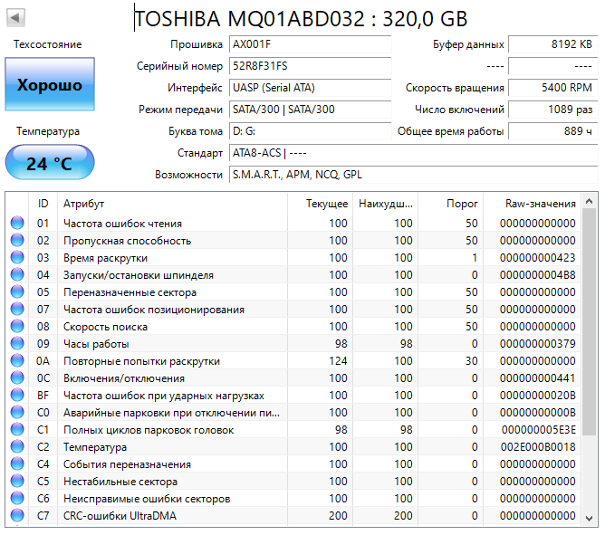Click the 'Атрибут' column header

coord(172,204)
